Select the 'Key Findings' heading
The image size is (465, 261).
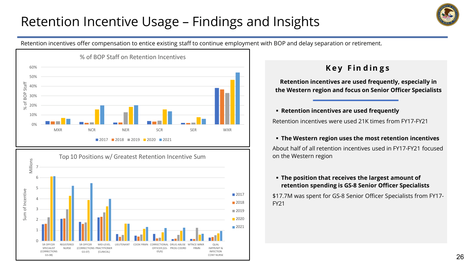tap(357, 68)
